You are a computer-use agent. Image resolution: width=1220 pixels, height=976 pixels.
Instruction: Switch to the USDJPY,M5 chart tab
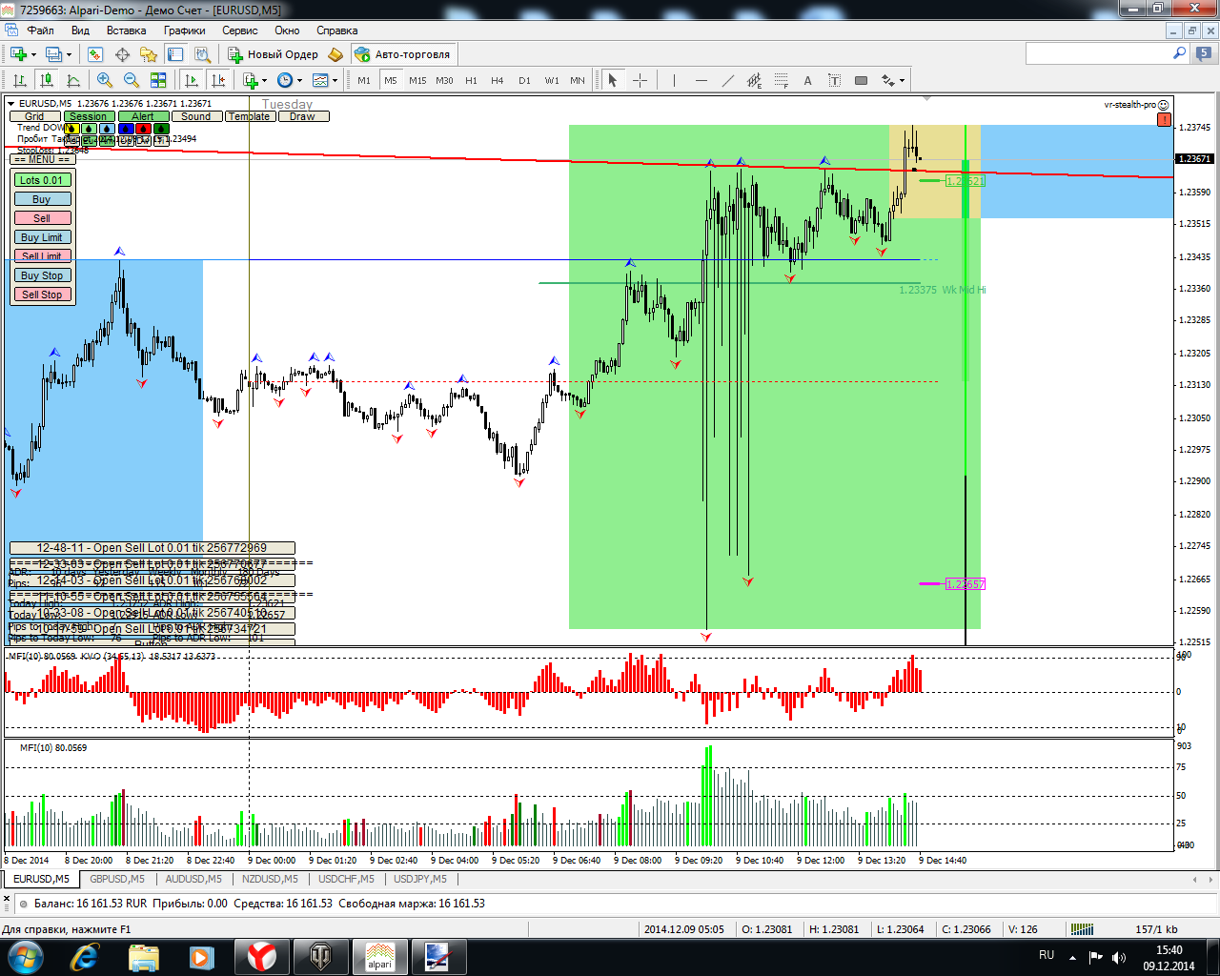pyautogui.click(x=420, y=879)
